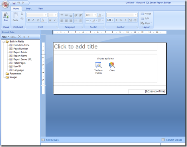This screenshot has width=187, height=147.
Task: Open the Report Builder application button
Action: click(5, 4)
